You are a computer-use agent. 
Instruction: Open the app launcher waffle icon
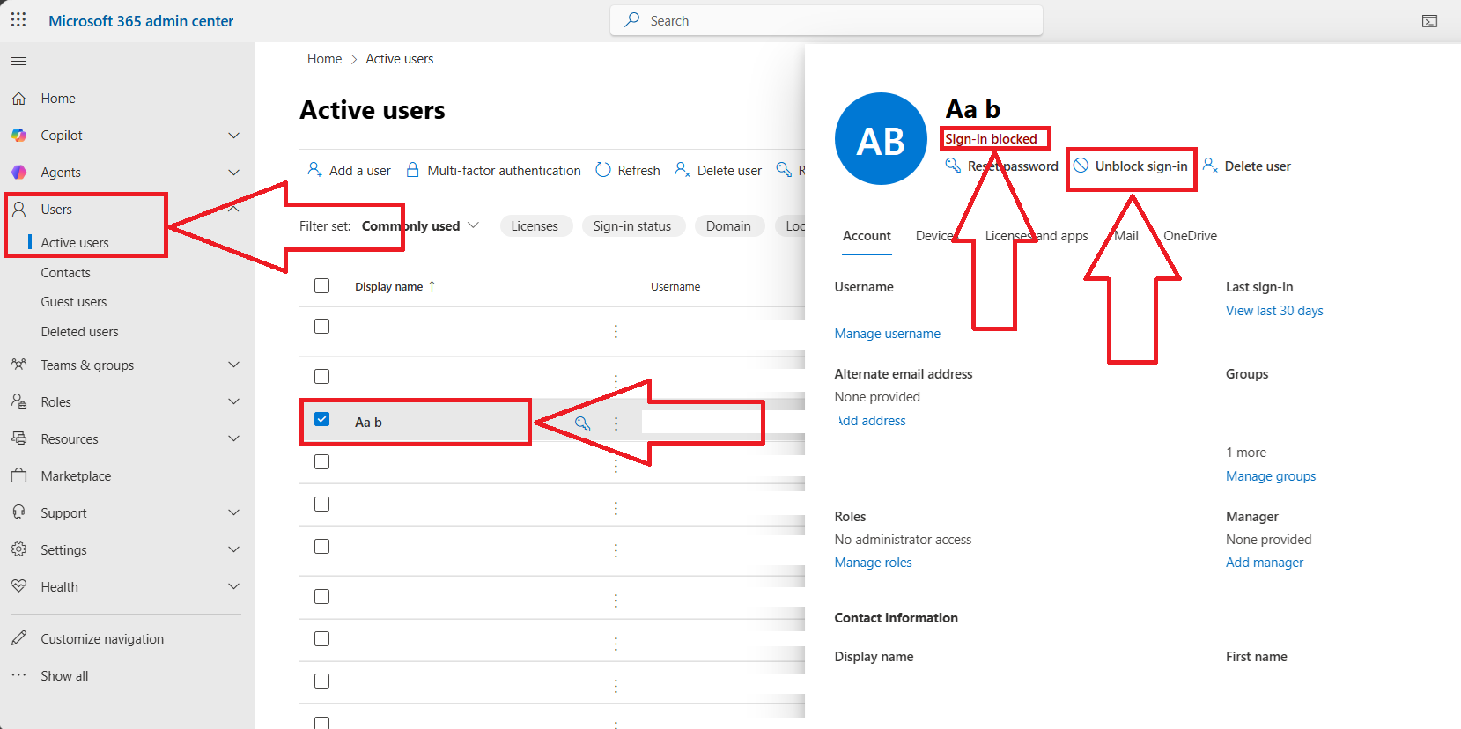point(18,19)
